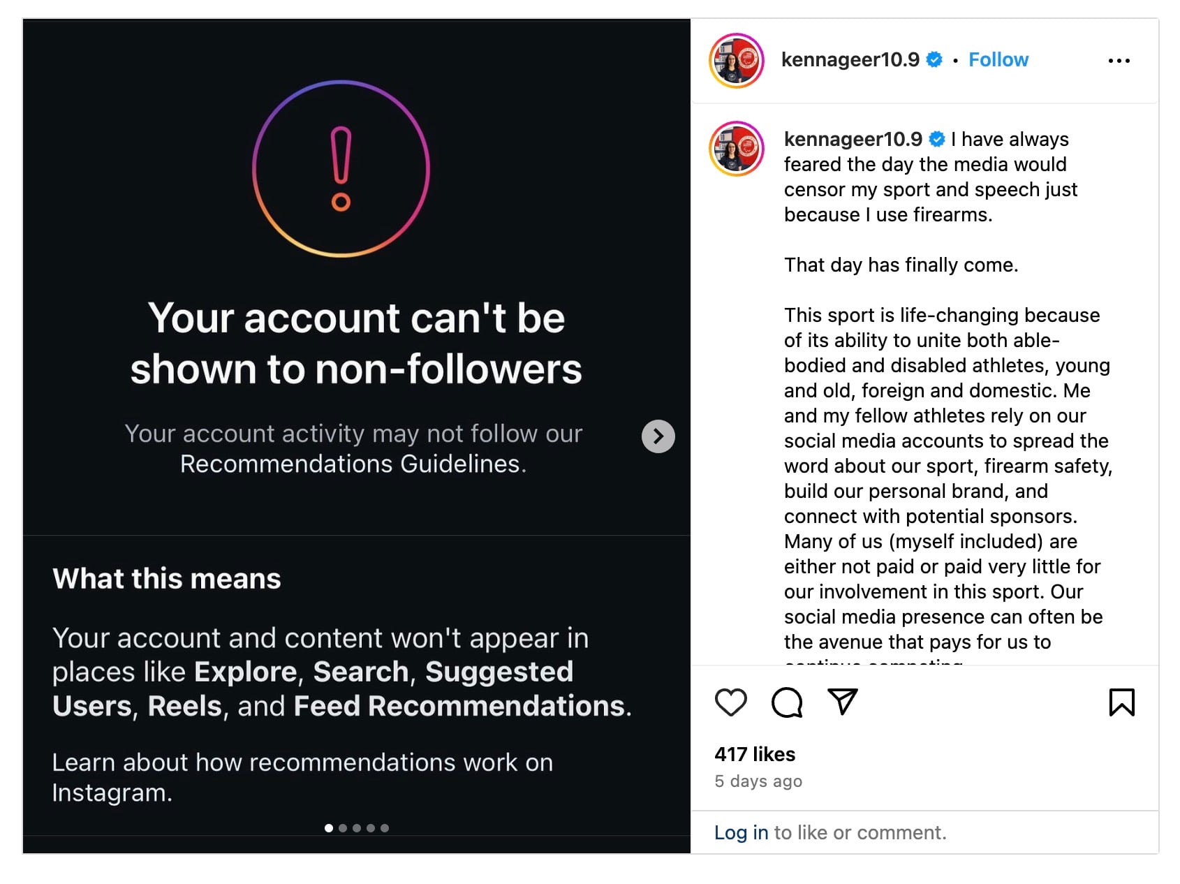Click profile avatar beside the caption
The width and height of the screenshot is (1180, 884).
click(x=737, y=149)
